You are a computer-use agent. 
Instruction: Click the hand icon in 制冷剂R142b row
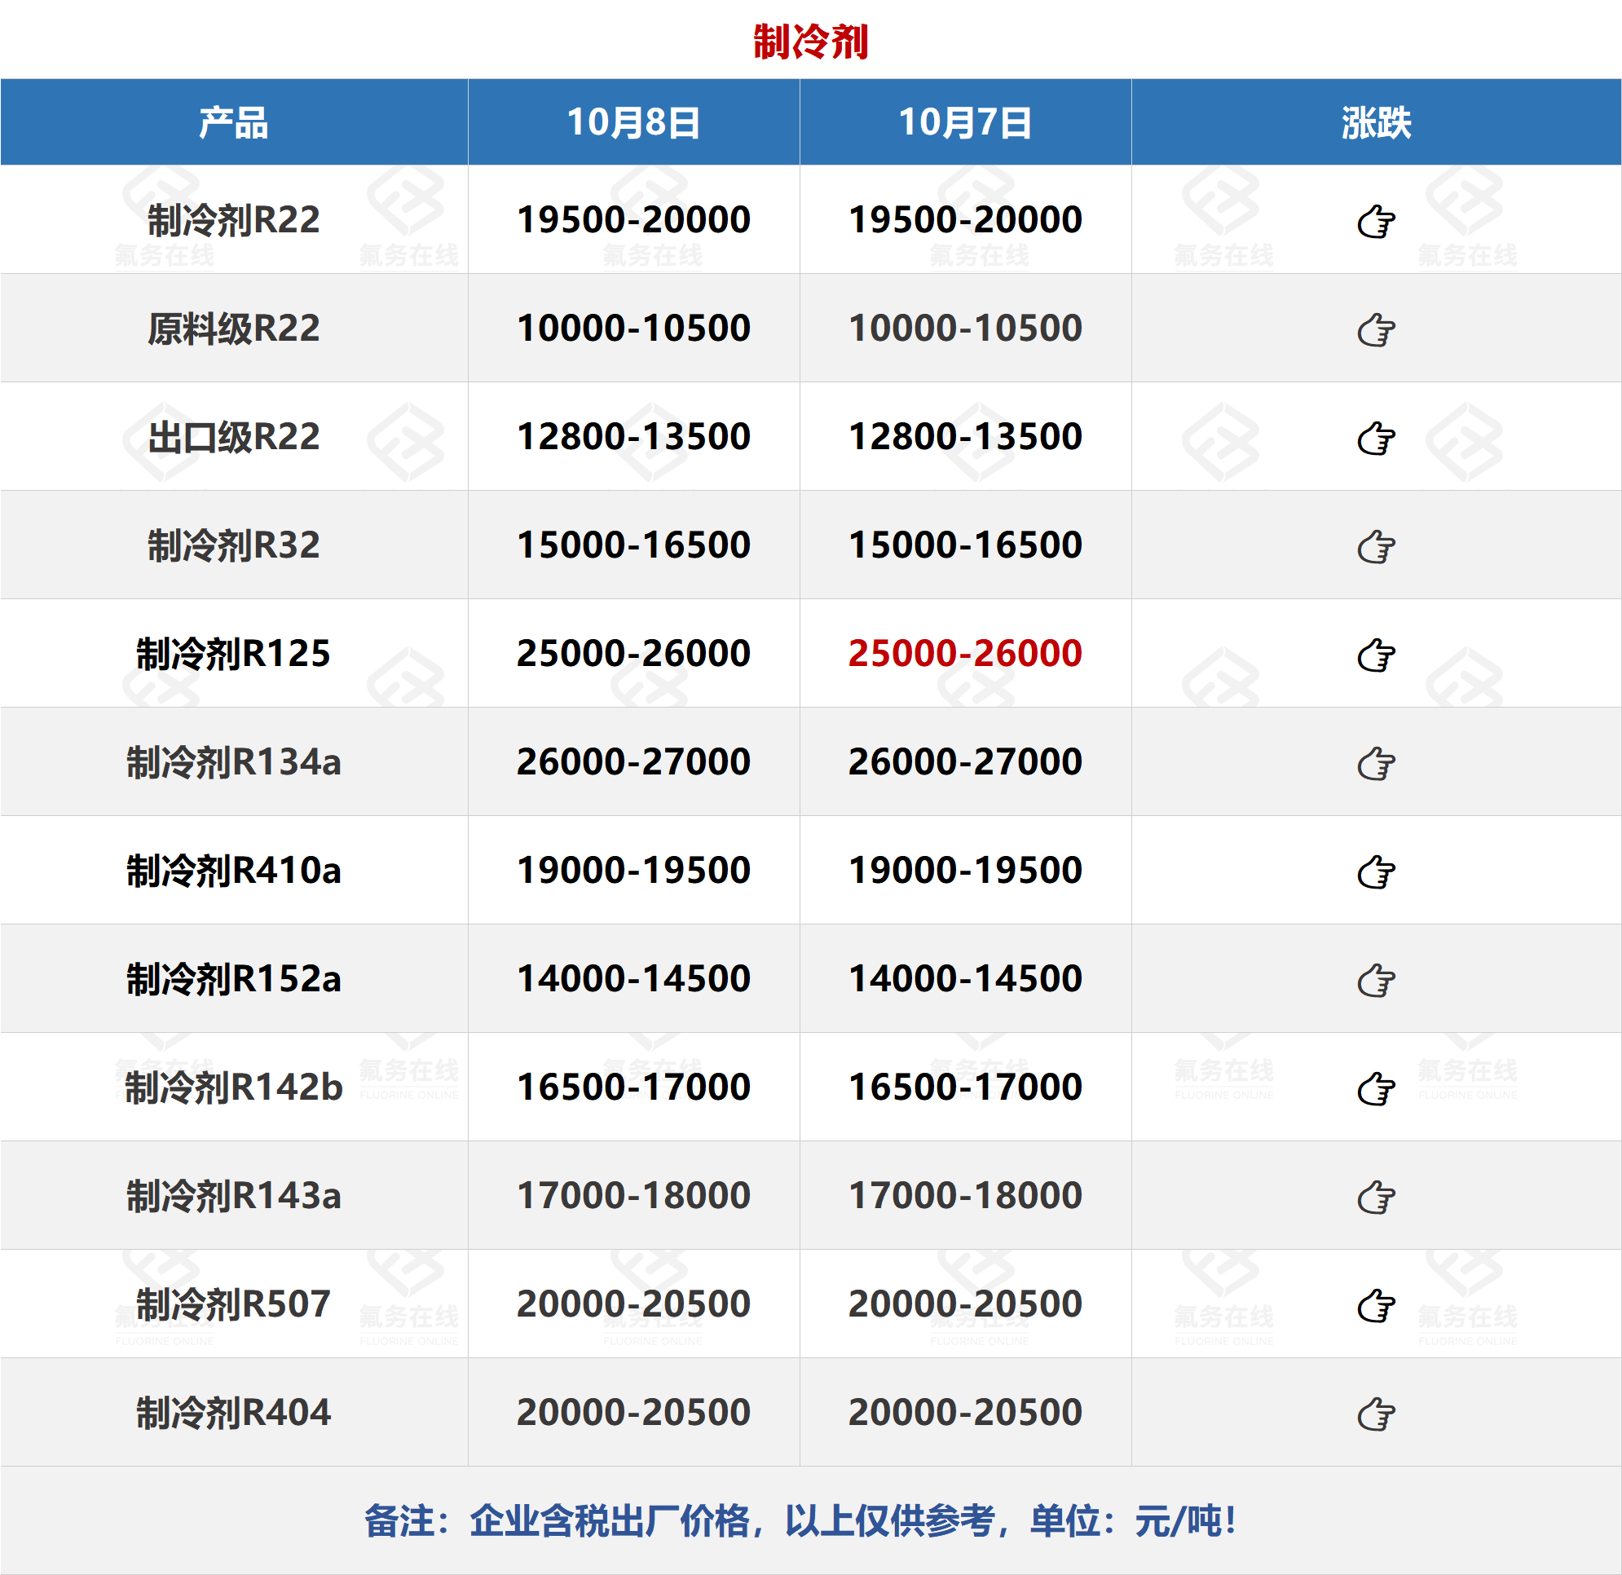1376,1088
